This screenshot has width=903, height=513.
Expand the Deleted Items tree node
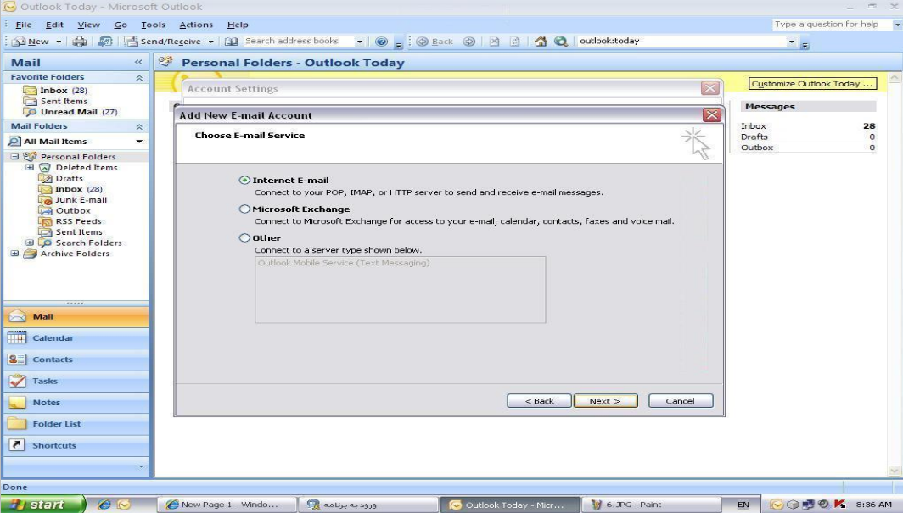click(30, 167)
